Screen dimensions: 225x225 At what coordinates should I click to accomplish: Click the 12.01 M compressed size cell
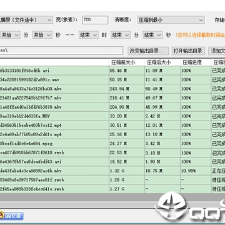click(x=162, y=126)
